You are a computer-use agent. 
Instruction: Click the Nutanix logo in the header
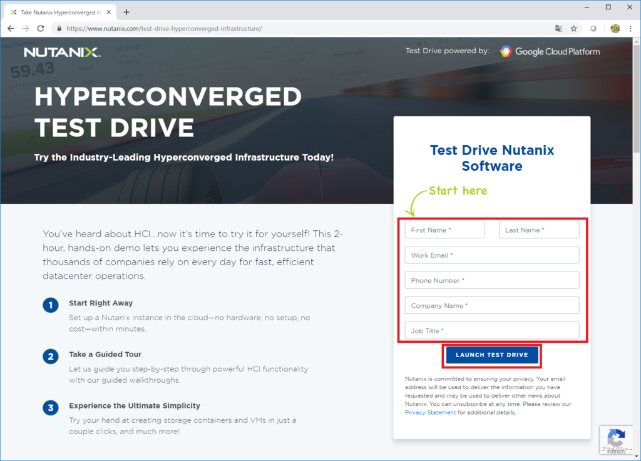point(62,53)
